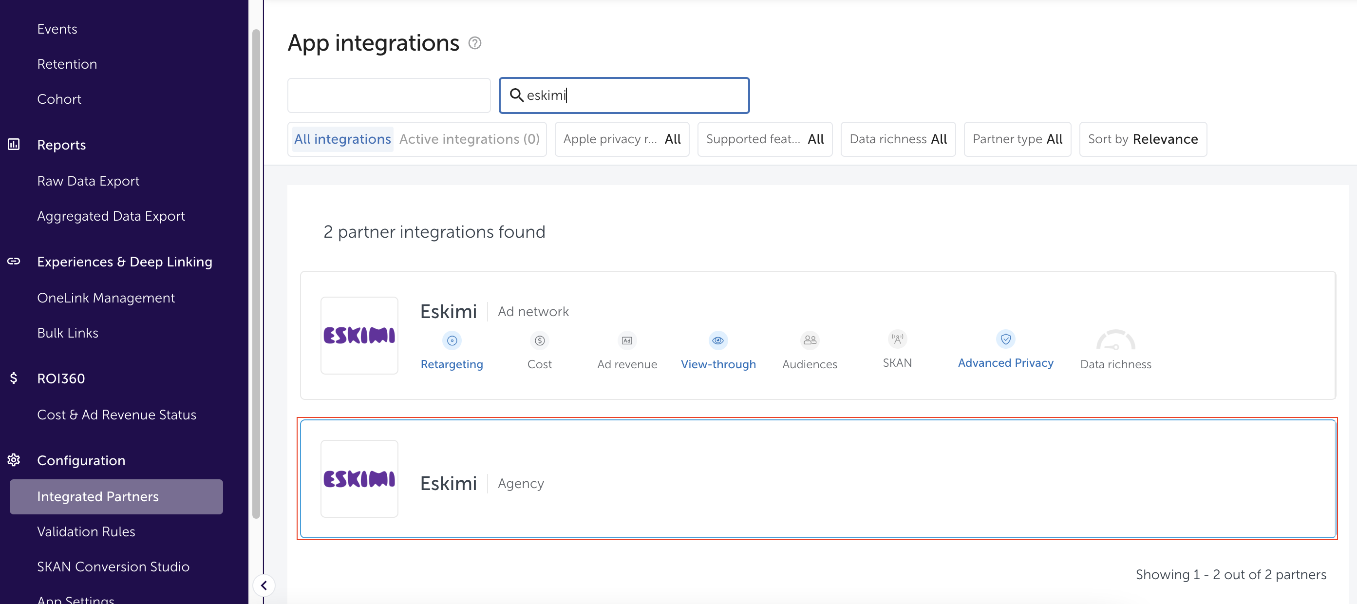Open the Data richness filter dropdown
This screenshot has height=604, width=1357.
click(898, 139)
